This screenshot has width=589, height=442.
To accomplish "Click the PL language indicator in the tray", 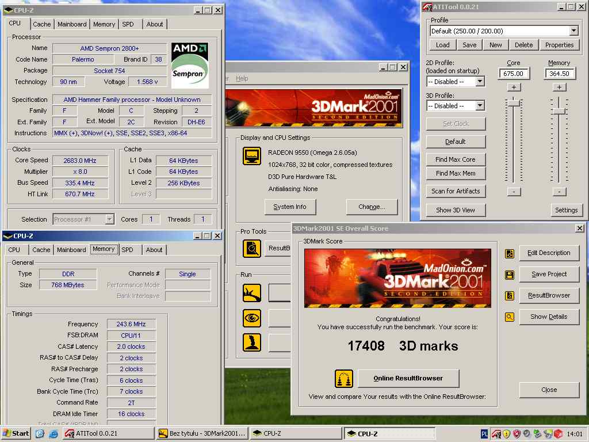I will point(484,434).
